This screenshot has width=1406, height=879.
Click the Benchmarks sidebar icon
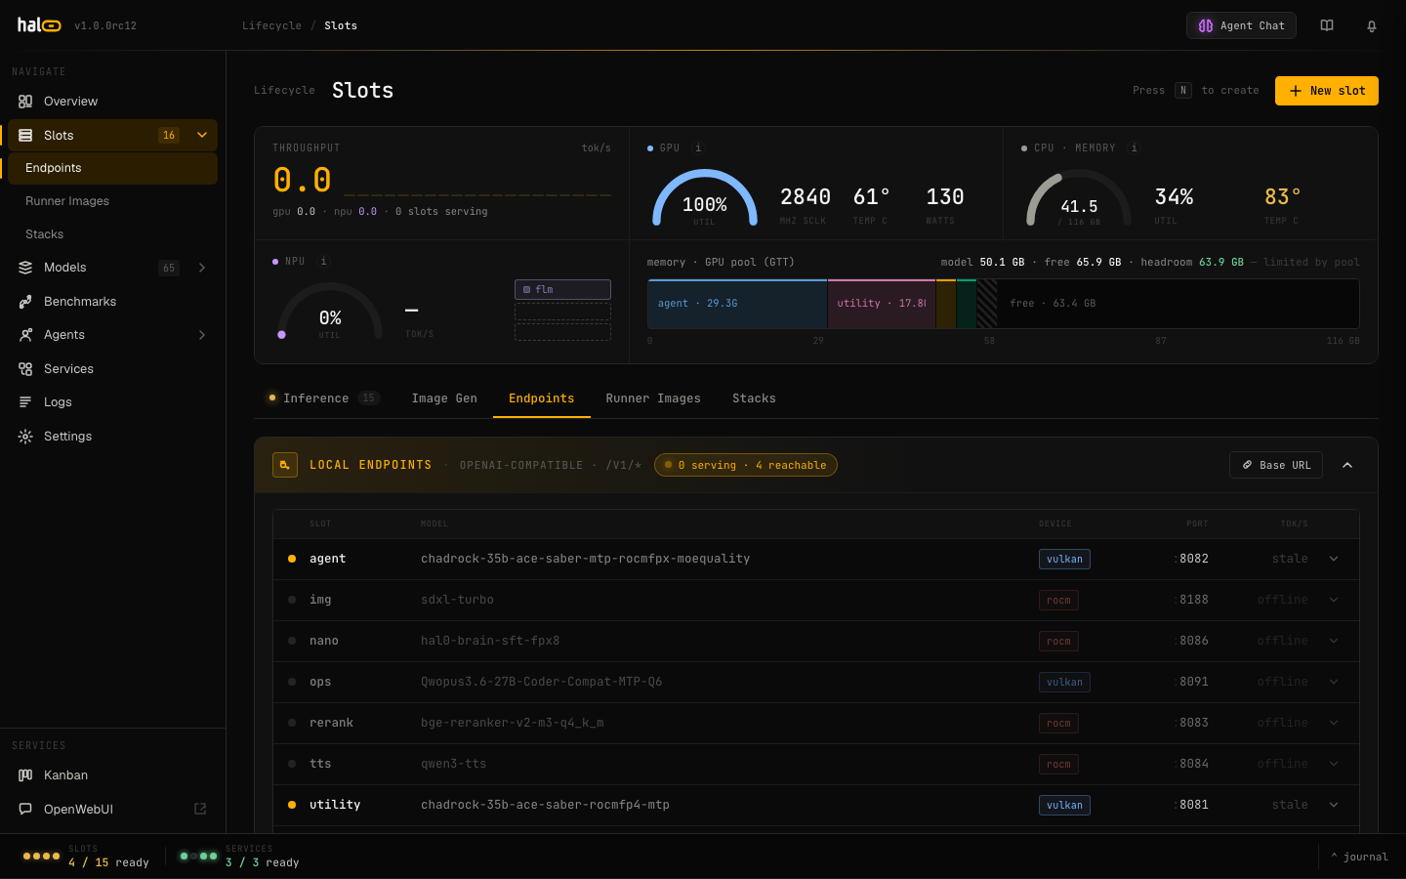[x=25, y=302]
